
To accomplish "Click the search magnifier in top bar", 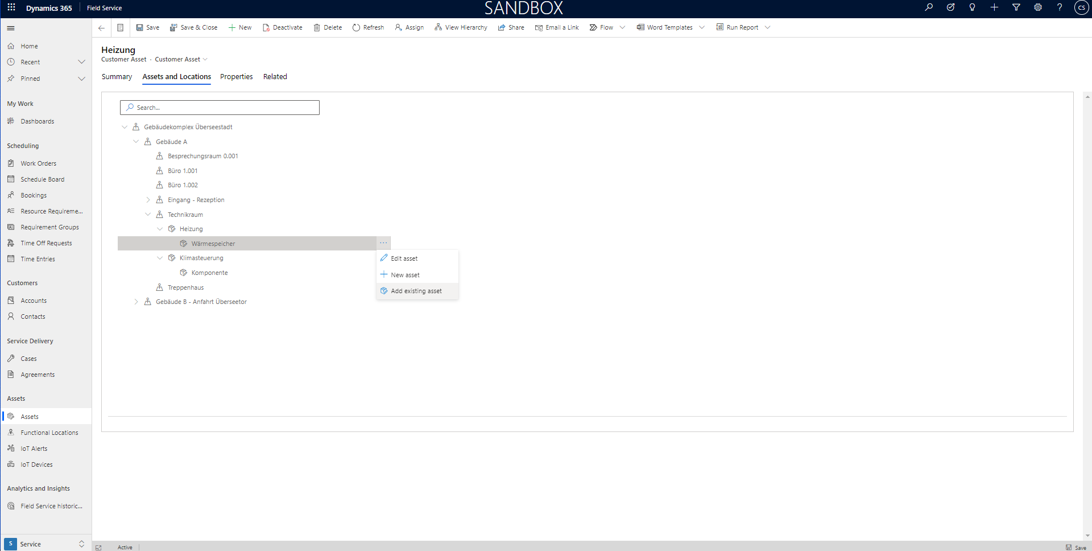I will pyautogui.click(x=929, y=8).
